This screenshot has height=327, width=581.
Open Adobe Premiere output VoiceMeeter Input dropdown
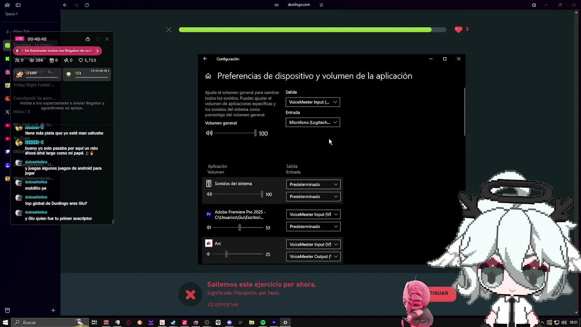pyautogui.click(x=313, y=214)
